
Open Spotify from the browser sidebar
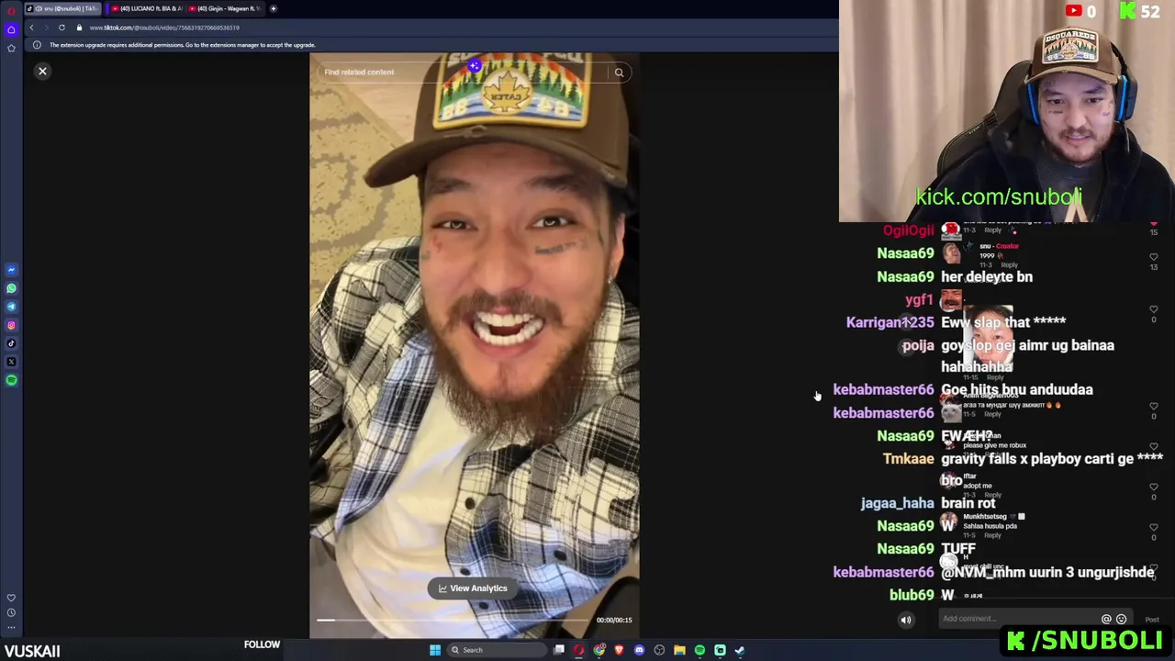[x=11, y=380]
